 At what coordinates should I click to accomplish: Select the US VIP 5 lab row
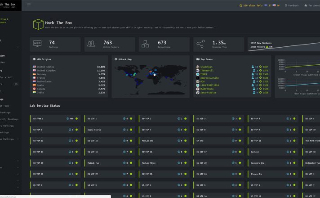[x=218, y=185]
